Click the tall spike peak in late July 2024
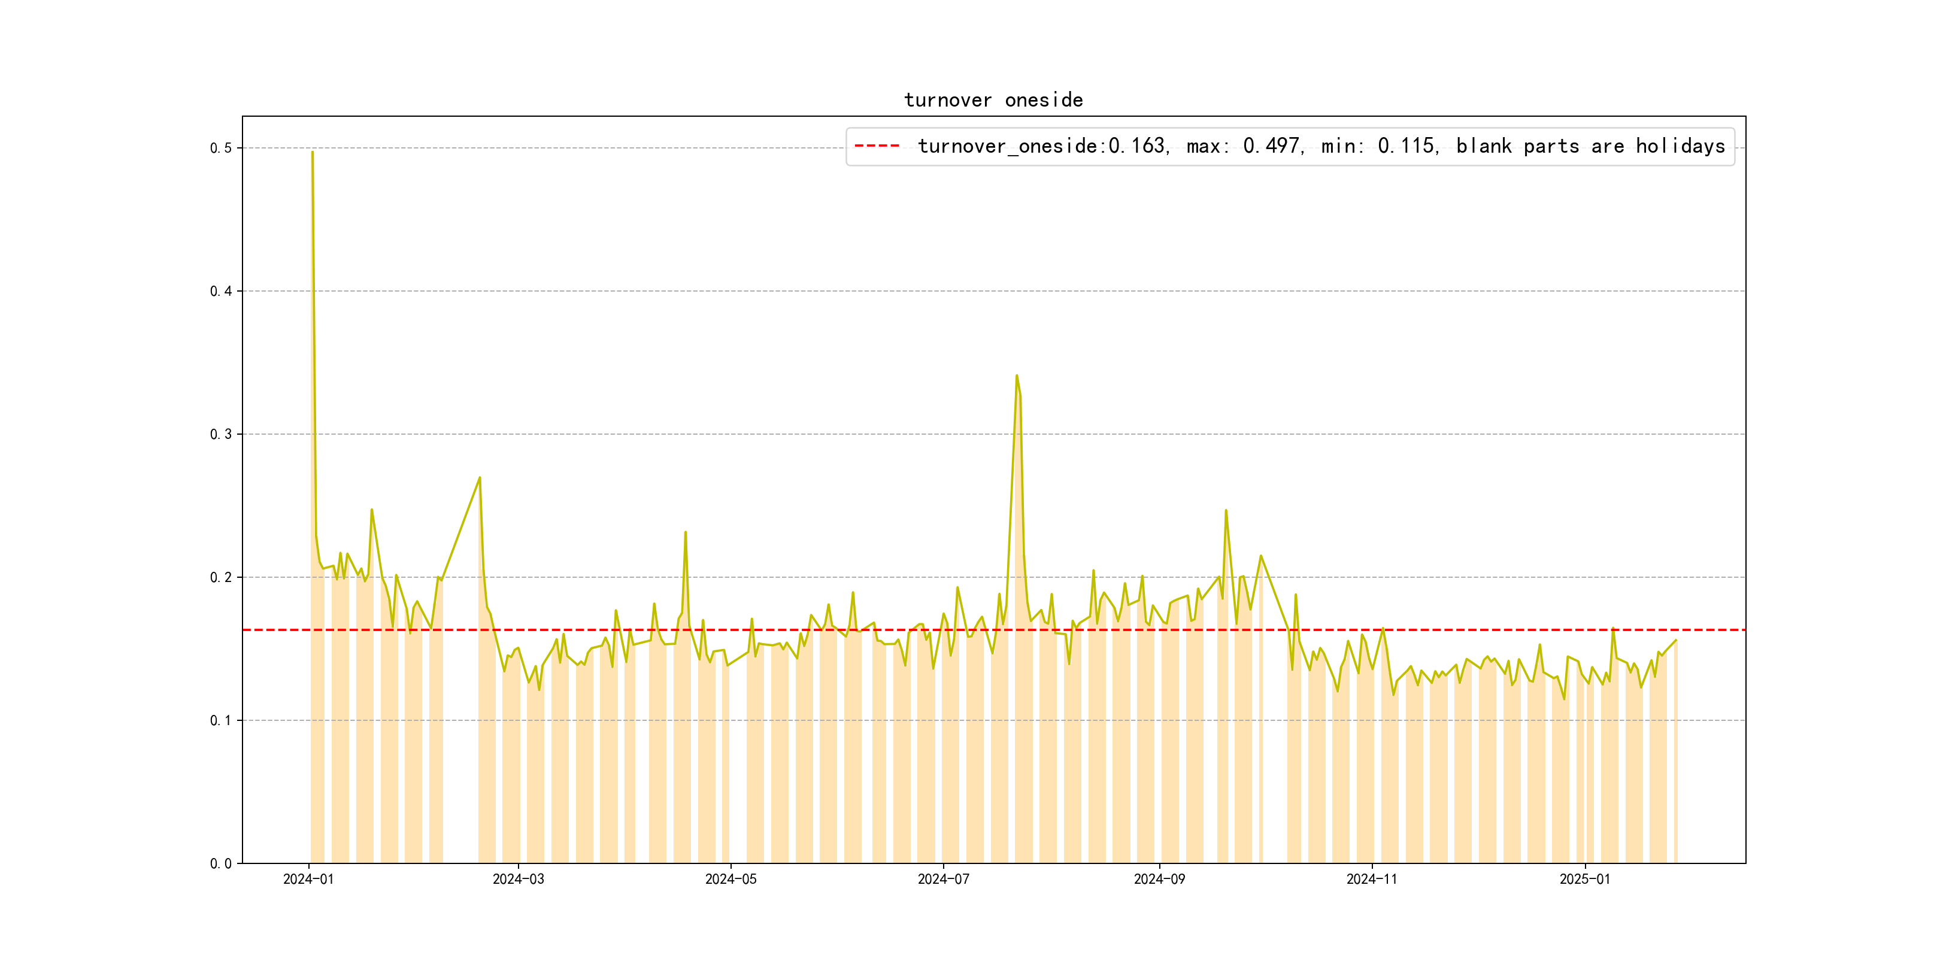1940x970 pixels. click(x=1017, y=376)
